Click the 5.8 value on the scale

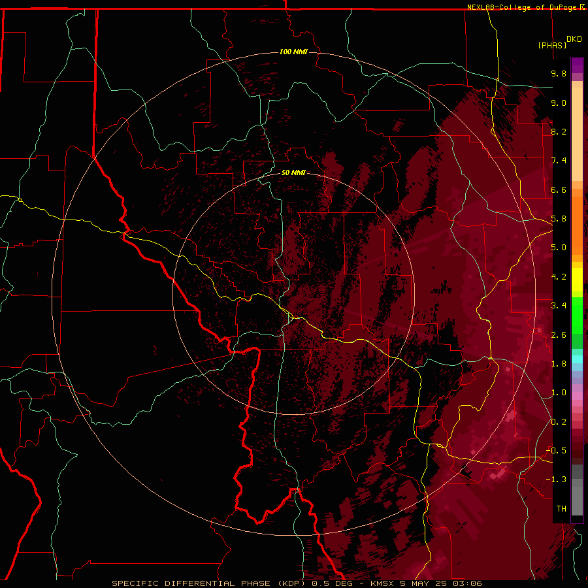559,219
